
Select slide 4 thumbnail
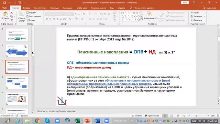(x=17, y=83)
